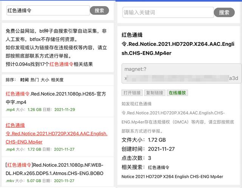Click the DMCA notice paragraph

(x=178, y=117)
